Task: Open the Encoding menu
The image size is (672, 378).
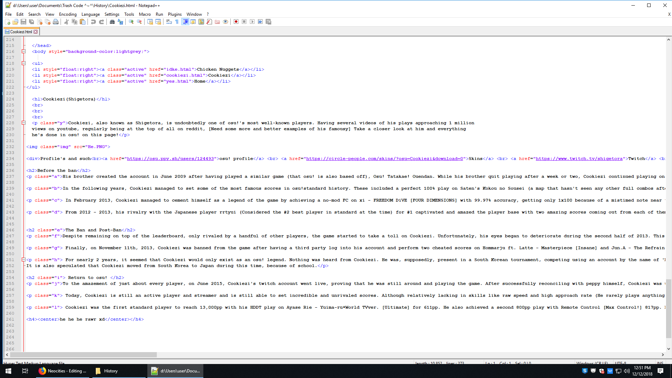Action: point(68,14)
